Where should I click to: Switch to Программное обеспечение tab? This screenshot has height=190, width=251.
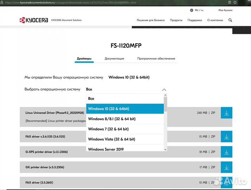point(156,59)
